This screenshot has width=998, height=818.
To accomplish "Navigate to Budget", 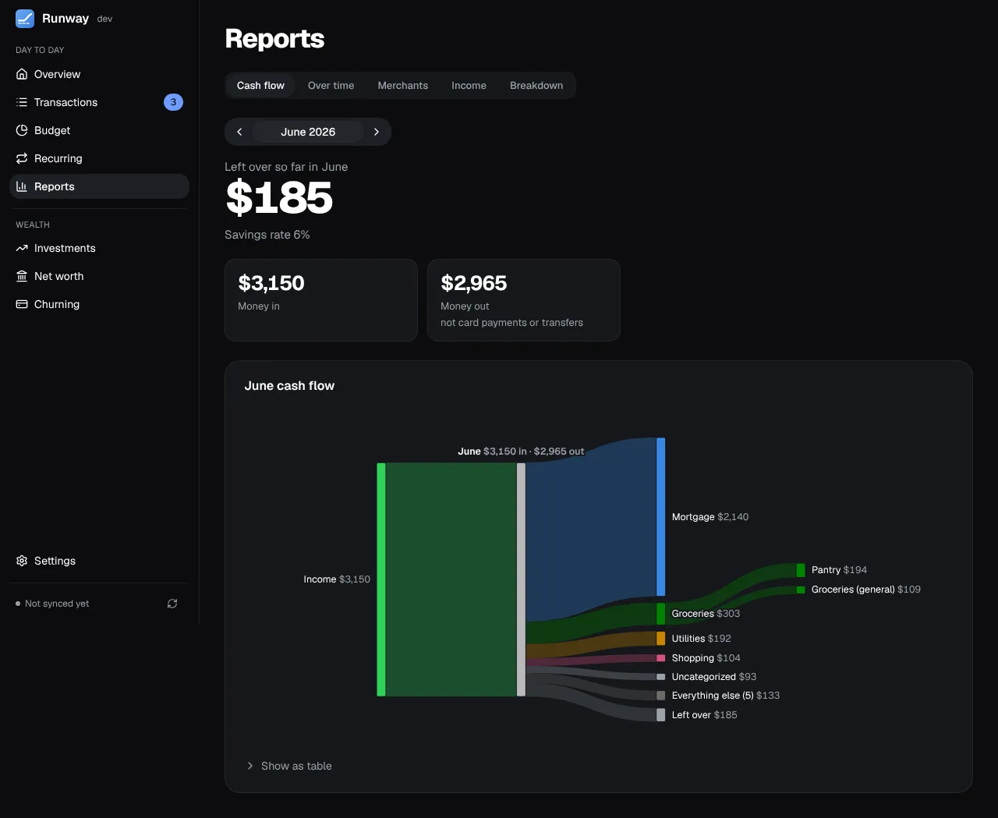I will coord(99,130).
